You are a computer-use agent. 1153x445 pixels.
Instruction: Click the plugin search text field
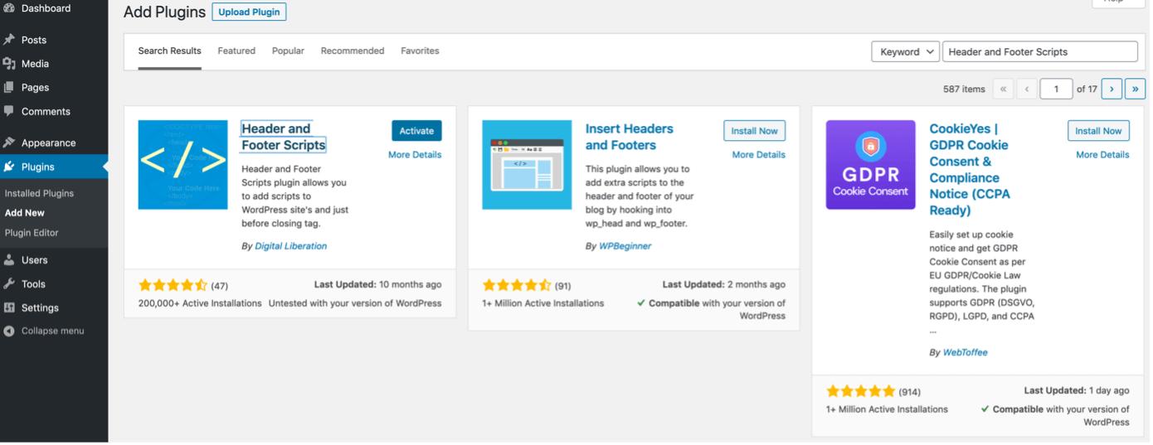click(x=1040, y=51)
